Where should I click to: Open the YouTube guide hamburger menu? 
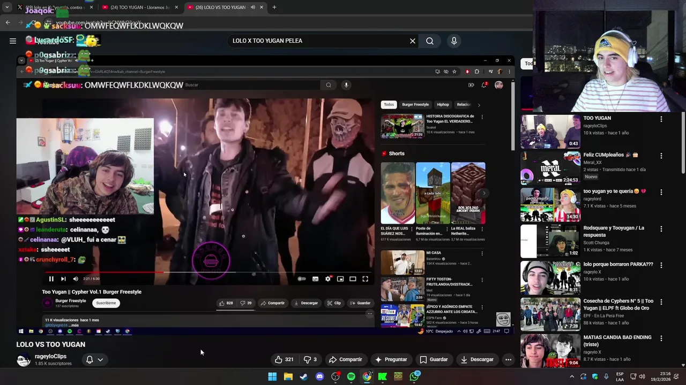[13, 41]
